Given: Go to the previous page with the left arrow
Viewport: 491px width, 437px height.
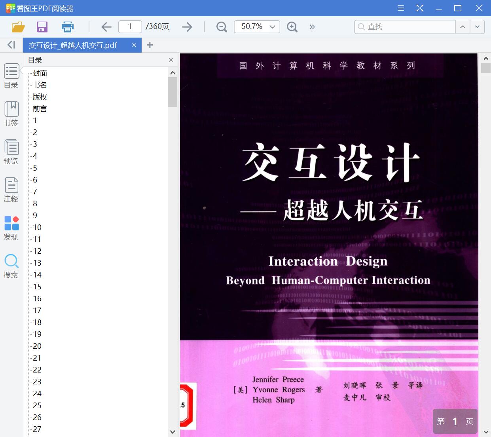Looking at the screenshot, I should click(x=106, y=27).
